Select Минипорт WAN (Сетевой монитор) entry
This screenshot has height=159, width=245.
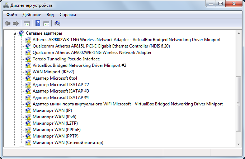[x=68, y=143]
